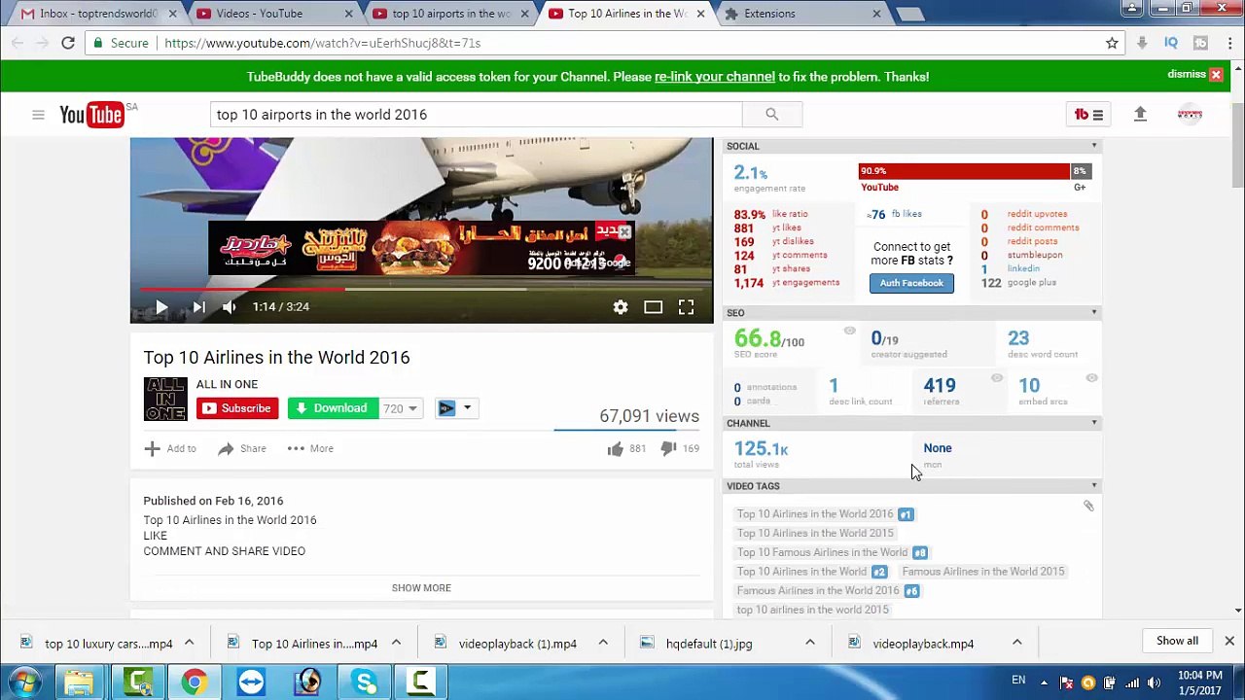Image resolution: width=1245 pixels, height=700 pixels.
Task: Click the search magnifier button
Action: tap(771, 115)
